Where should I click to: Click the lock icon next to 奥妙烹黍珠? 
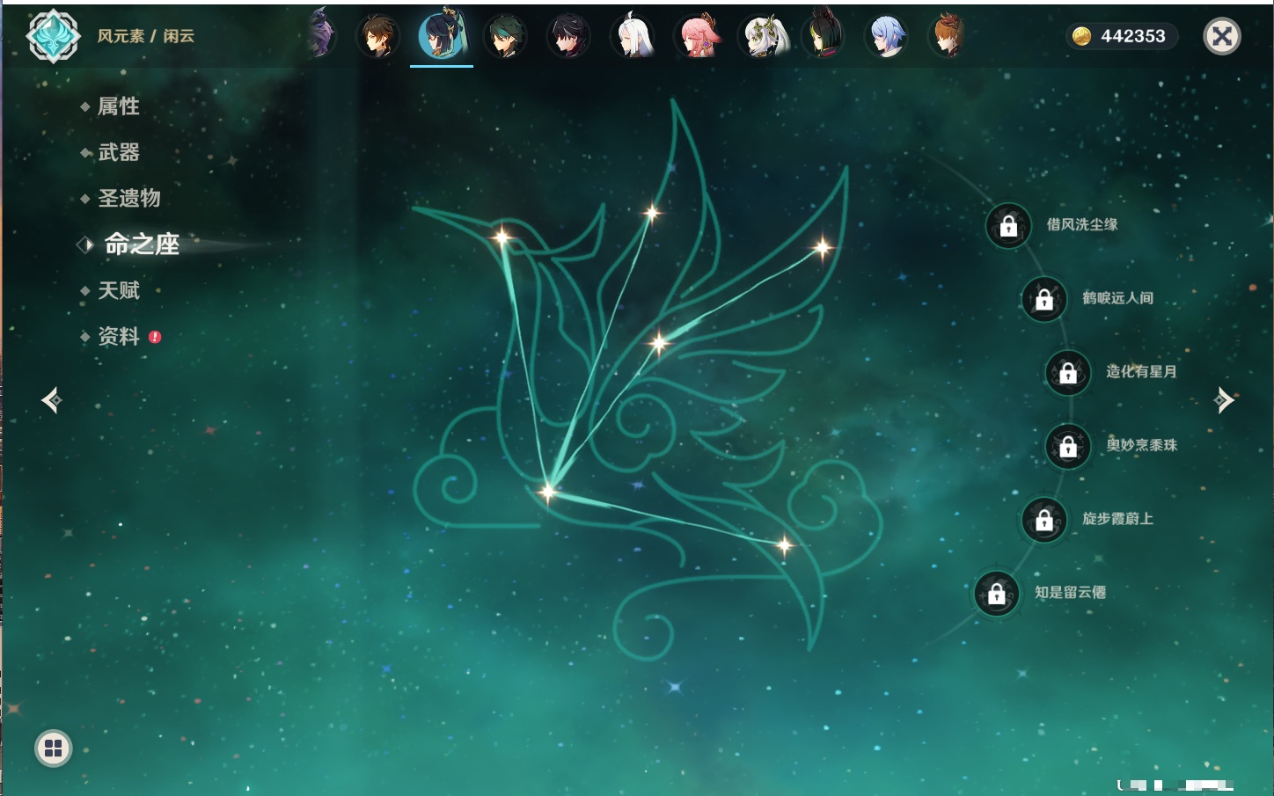point(1068,447)
